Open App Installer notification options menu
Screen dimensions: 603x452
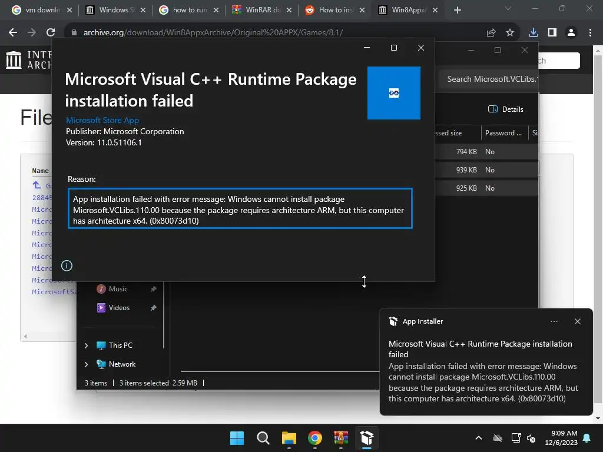coord(554,321)
